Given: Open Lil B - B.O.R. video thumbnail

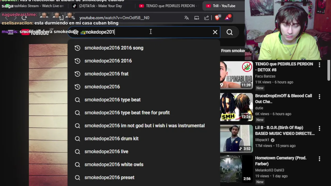Looking at the screenshot, I should pyautogui.click(x=236, y=139).
